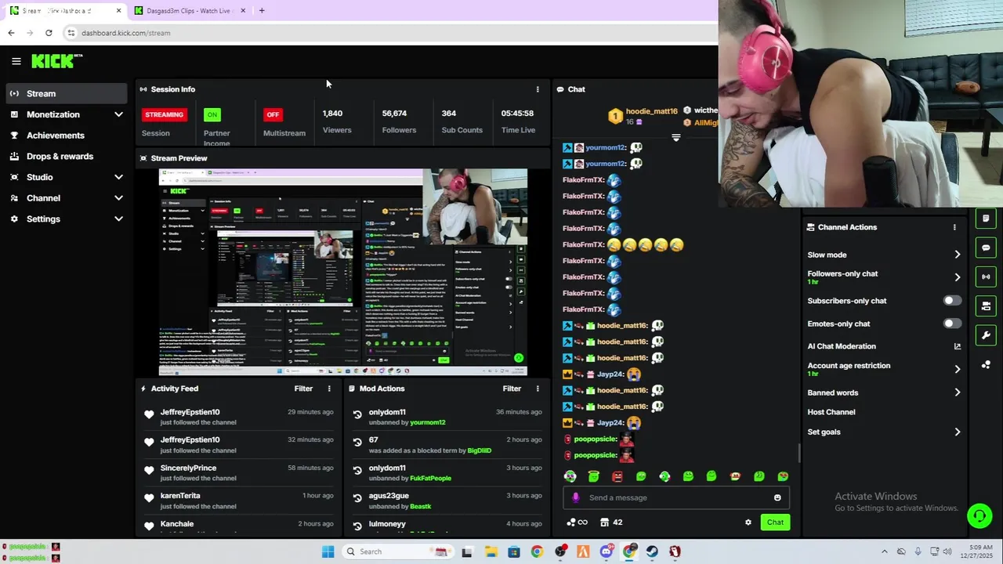Go back in browser
This screenshot has height=564, width=1003.
coord(11,33)
